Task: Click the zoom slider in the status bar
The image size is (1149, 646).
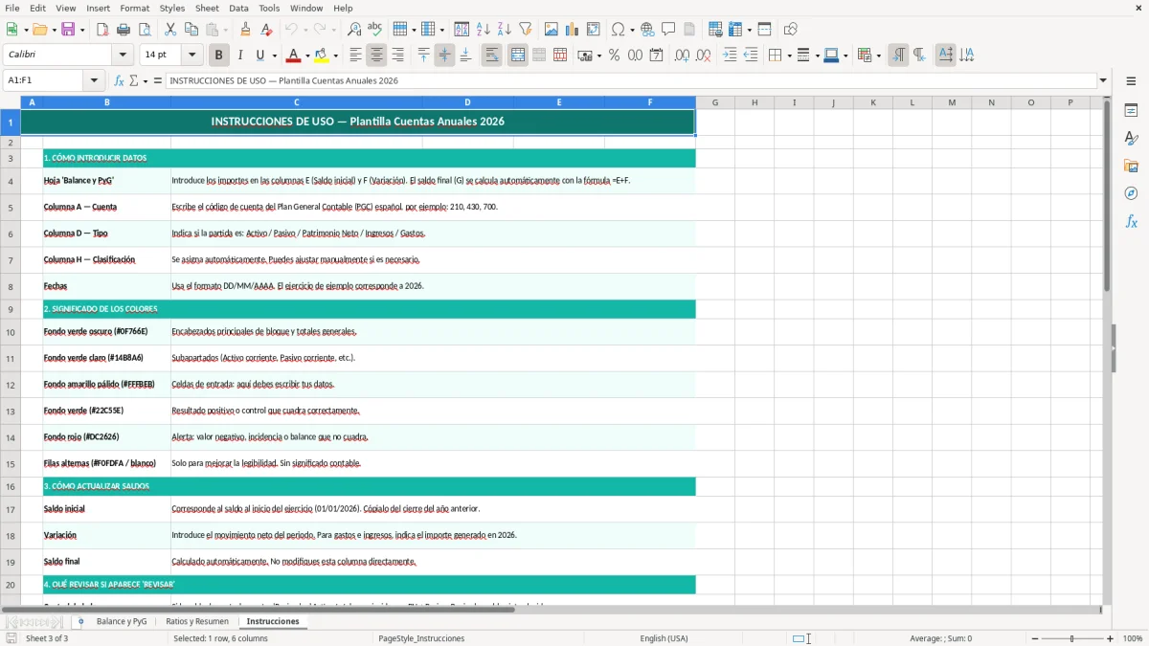Action: (1072, 638)
